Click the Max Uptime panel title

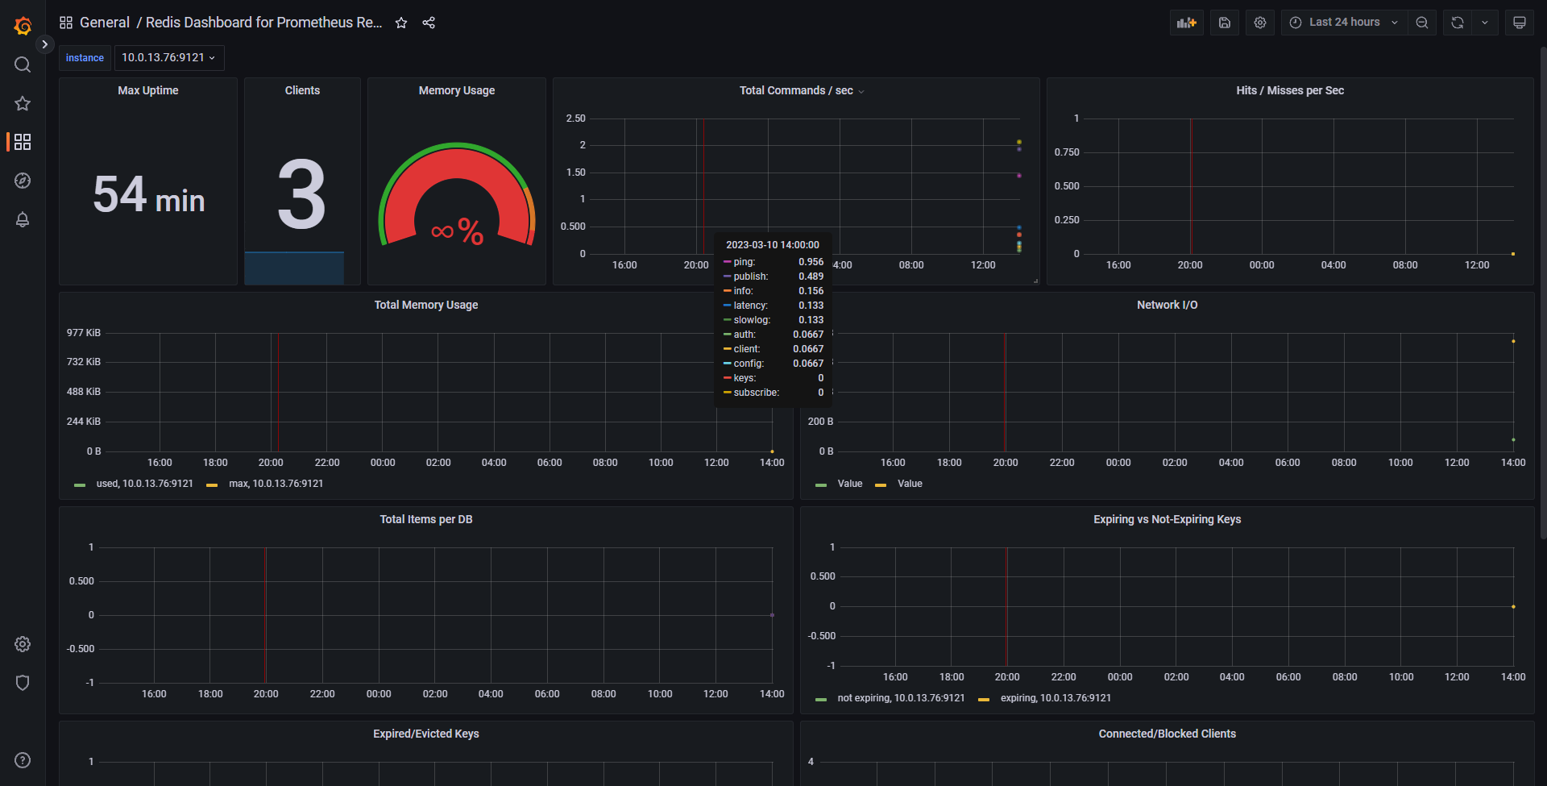[x=148, y=90]
